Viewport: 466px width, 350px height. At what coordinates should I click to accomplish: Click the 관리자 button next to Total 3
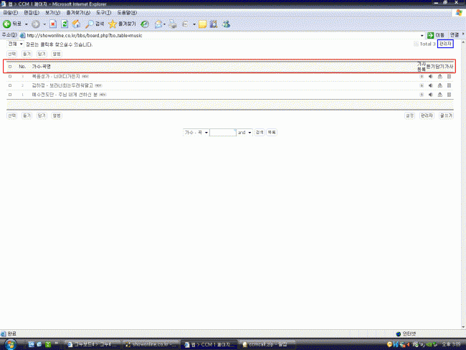pos(445,44)
